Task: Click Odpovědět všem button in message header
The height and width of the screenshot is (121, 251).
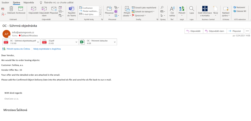Action: [215, 31]
